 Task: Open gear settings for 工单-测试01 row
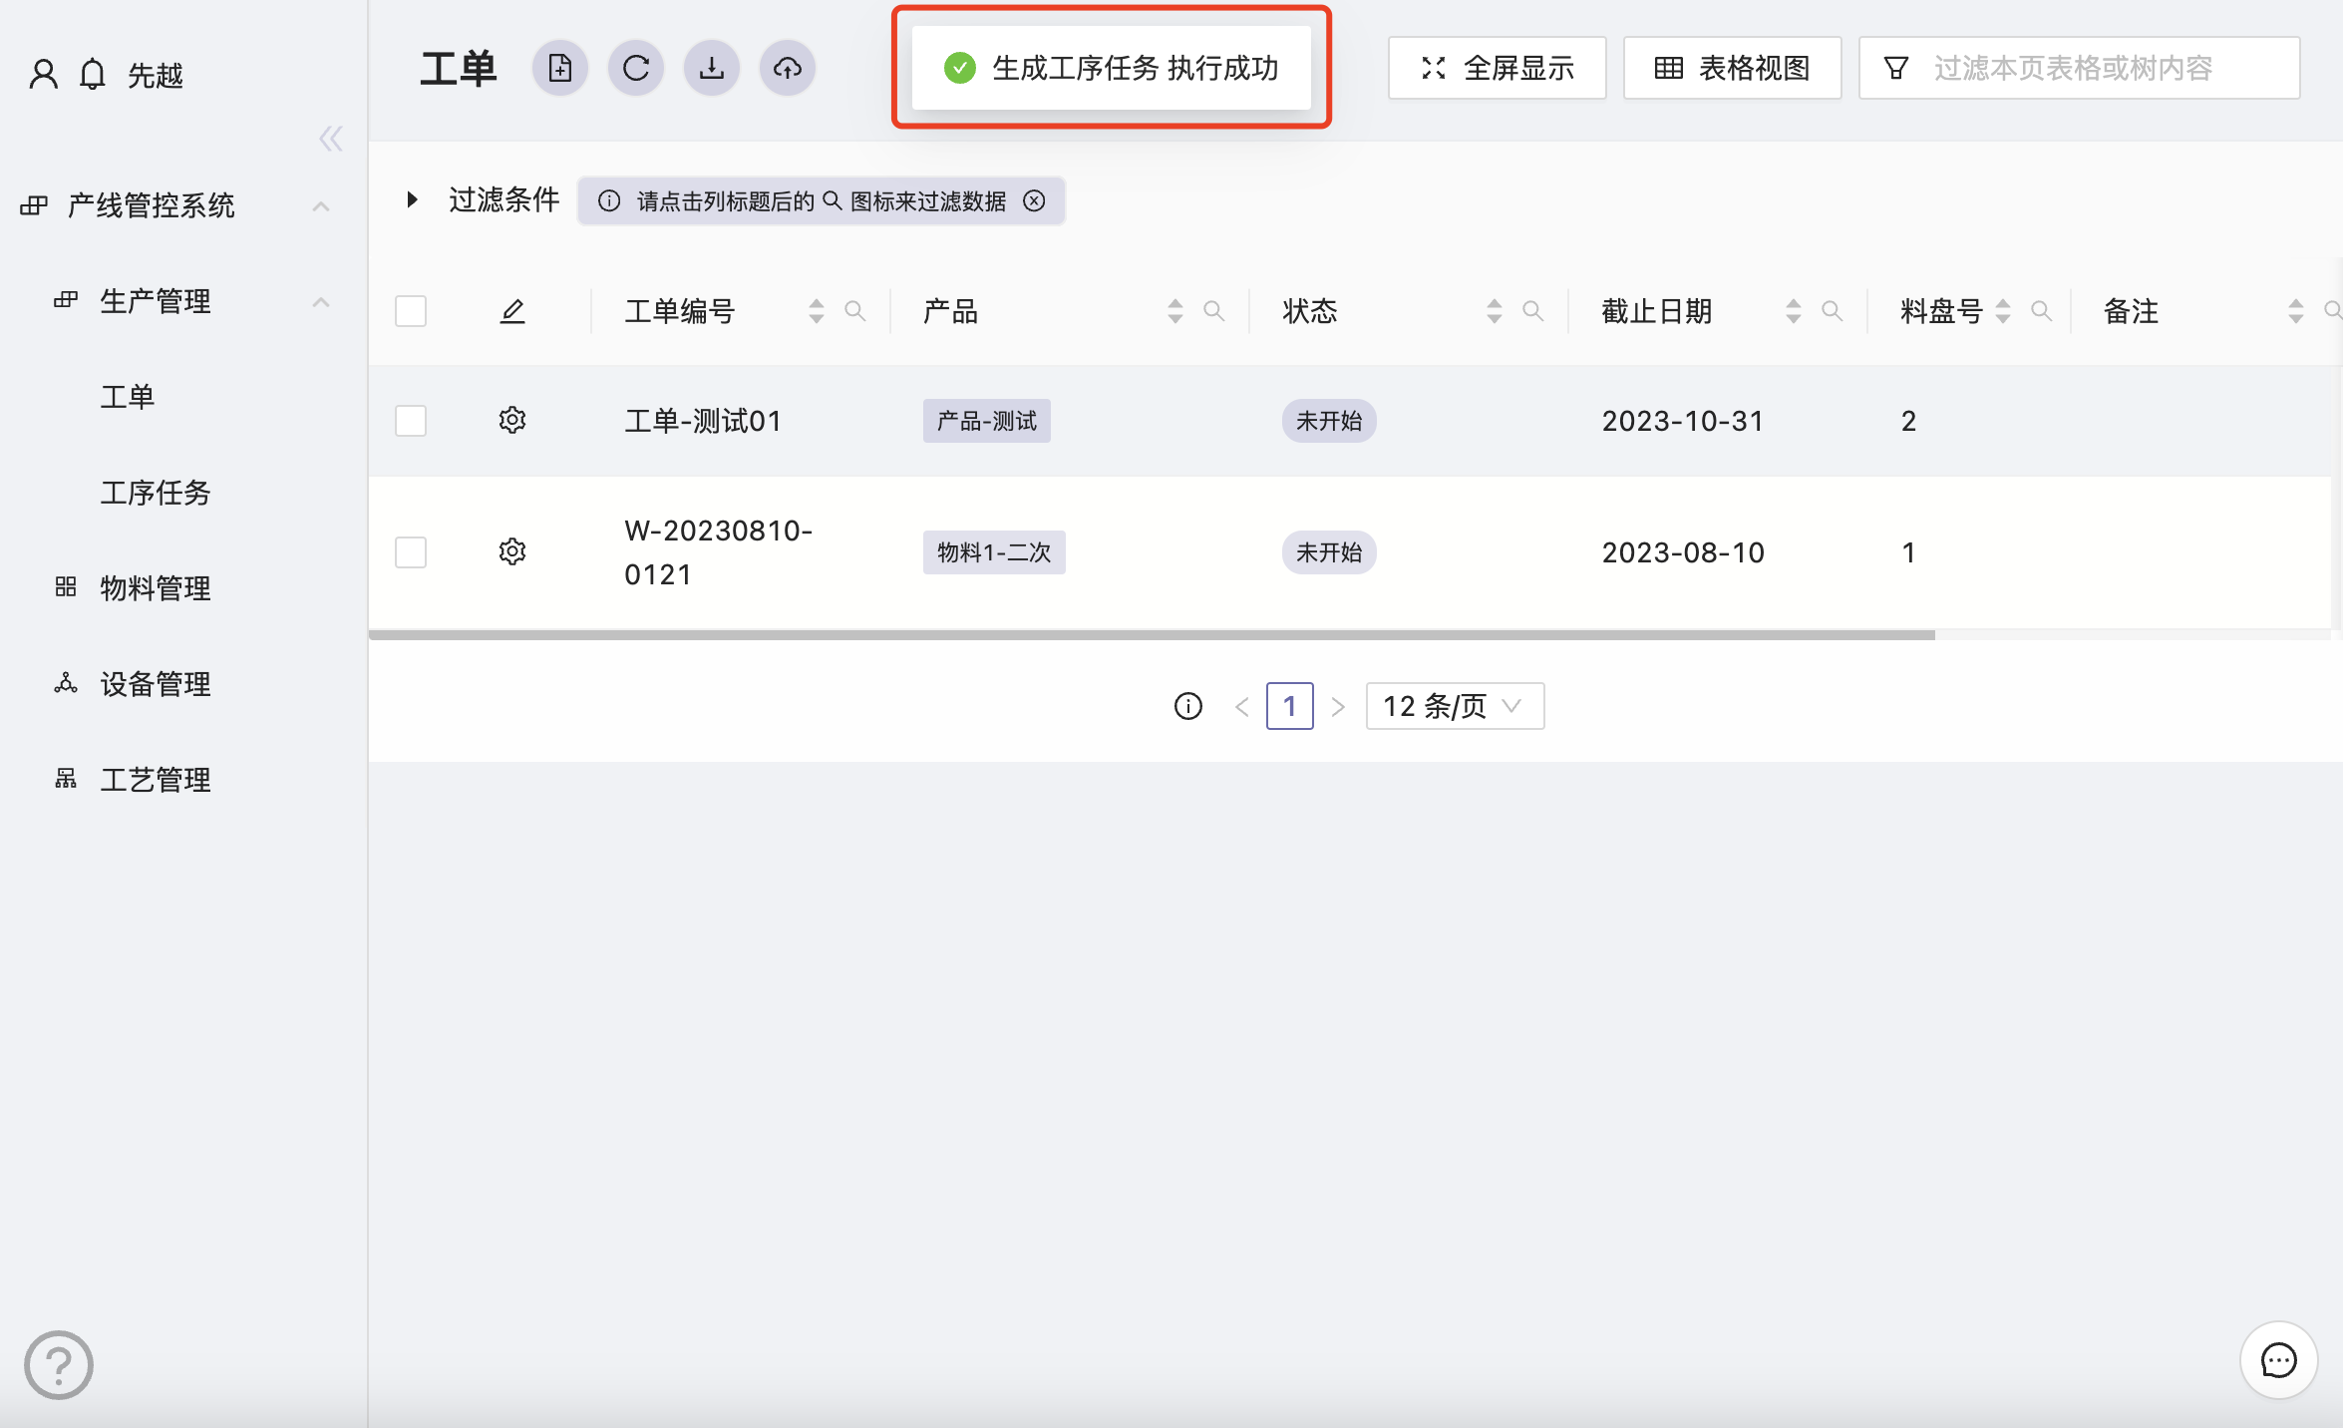point(512,420)
